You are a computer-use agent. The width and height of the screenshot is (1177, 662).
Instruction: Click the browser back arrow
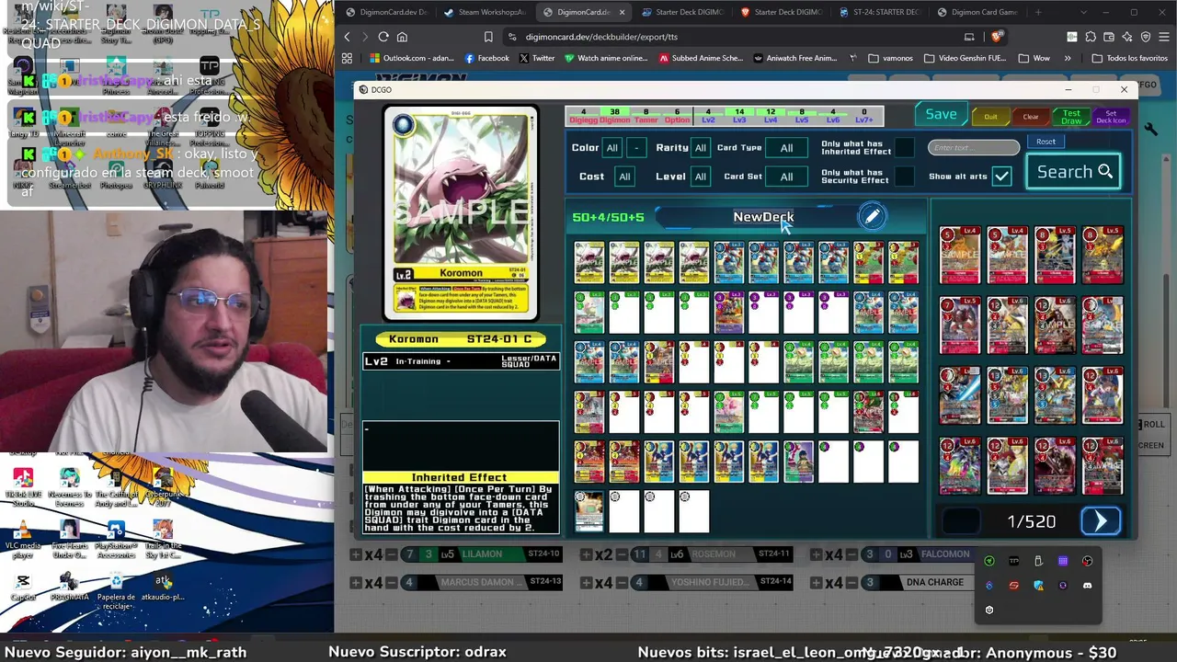tap(347, 37)
